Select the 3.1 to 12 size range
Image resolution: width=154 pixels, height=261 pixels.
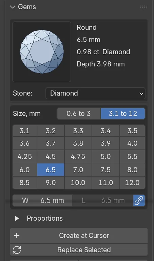[123, 114]
